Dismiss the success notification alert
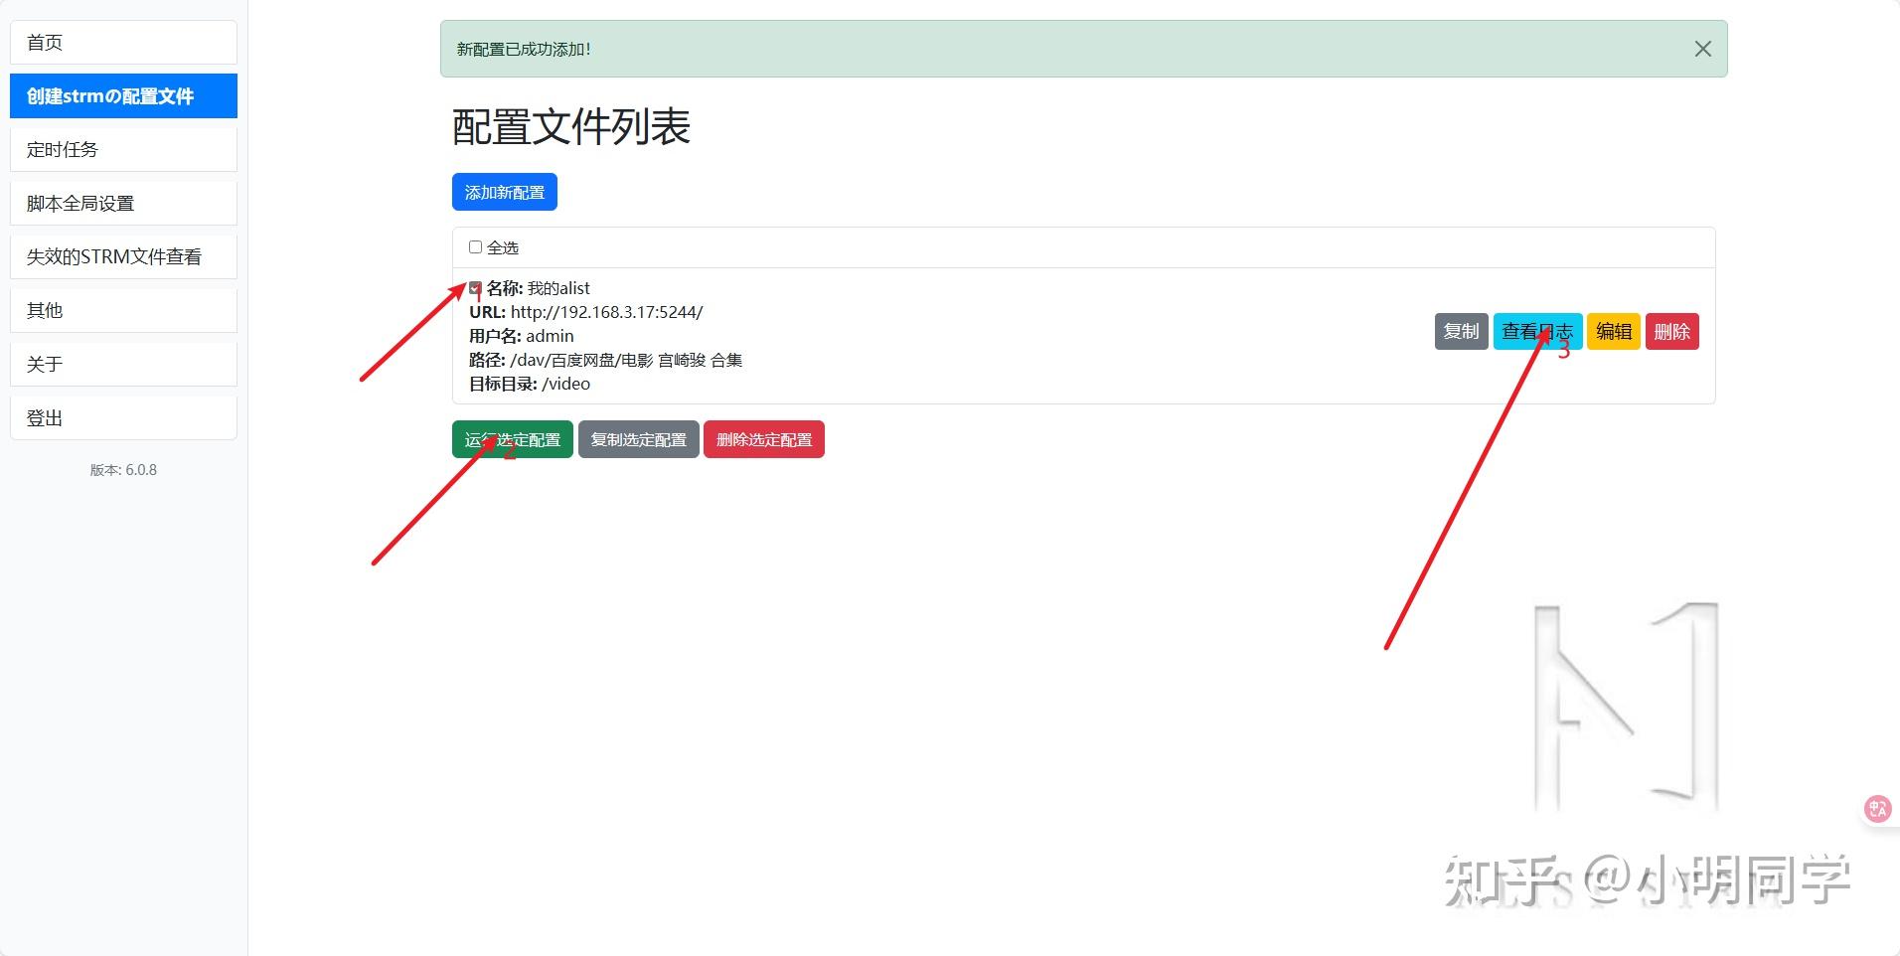This screenshot has height=956, width=1900. 1702,48
